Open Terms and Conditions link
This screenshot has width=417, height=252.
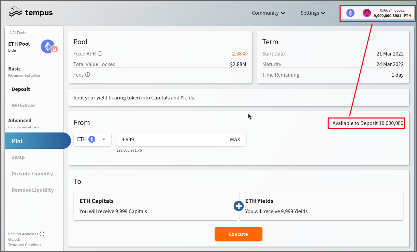pyautogui.click(x=25, y=245)
